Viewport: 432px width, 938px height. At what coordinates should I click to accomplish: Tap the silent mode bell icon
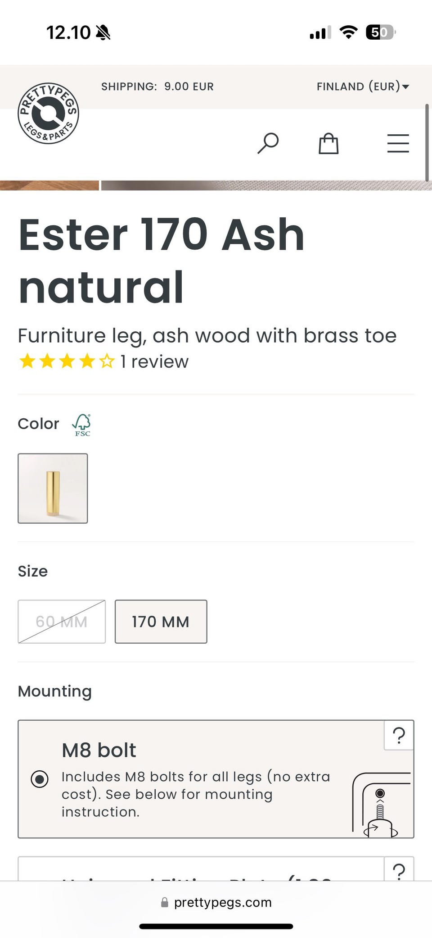(103, 32)
